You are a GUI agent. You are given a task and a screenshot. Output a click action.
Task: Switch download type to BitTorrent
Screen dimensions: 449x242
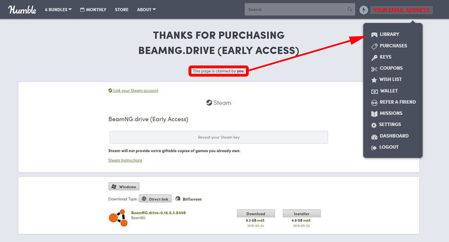pyautogui.click(x=189, y=199)
